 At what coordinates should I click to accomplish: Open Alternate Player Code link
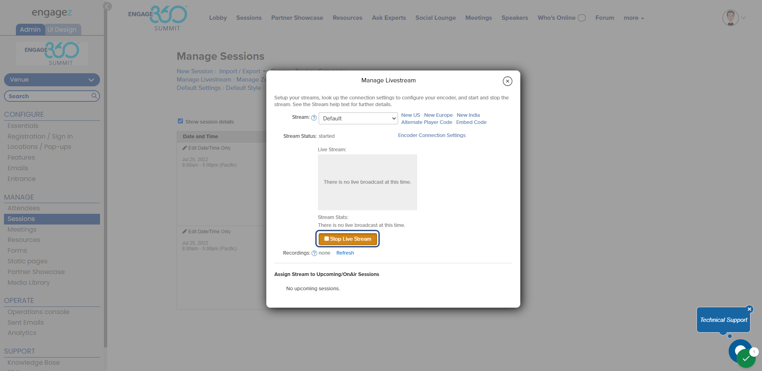tap(427, 122)
